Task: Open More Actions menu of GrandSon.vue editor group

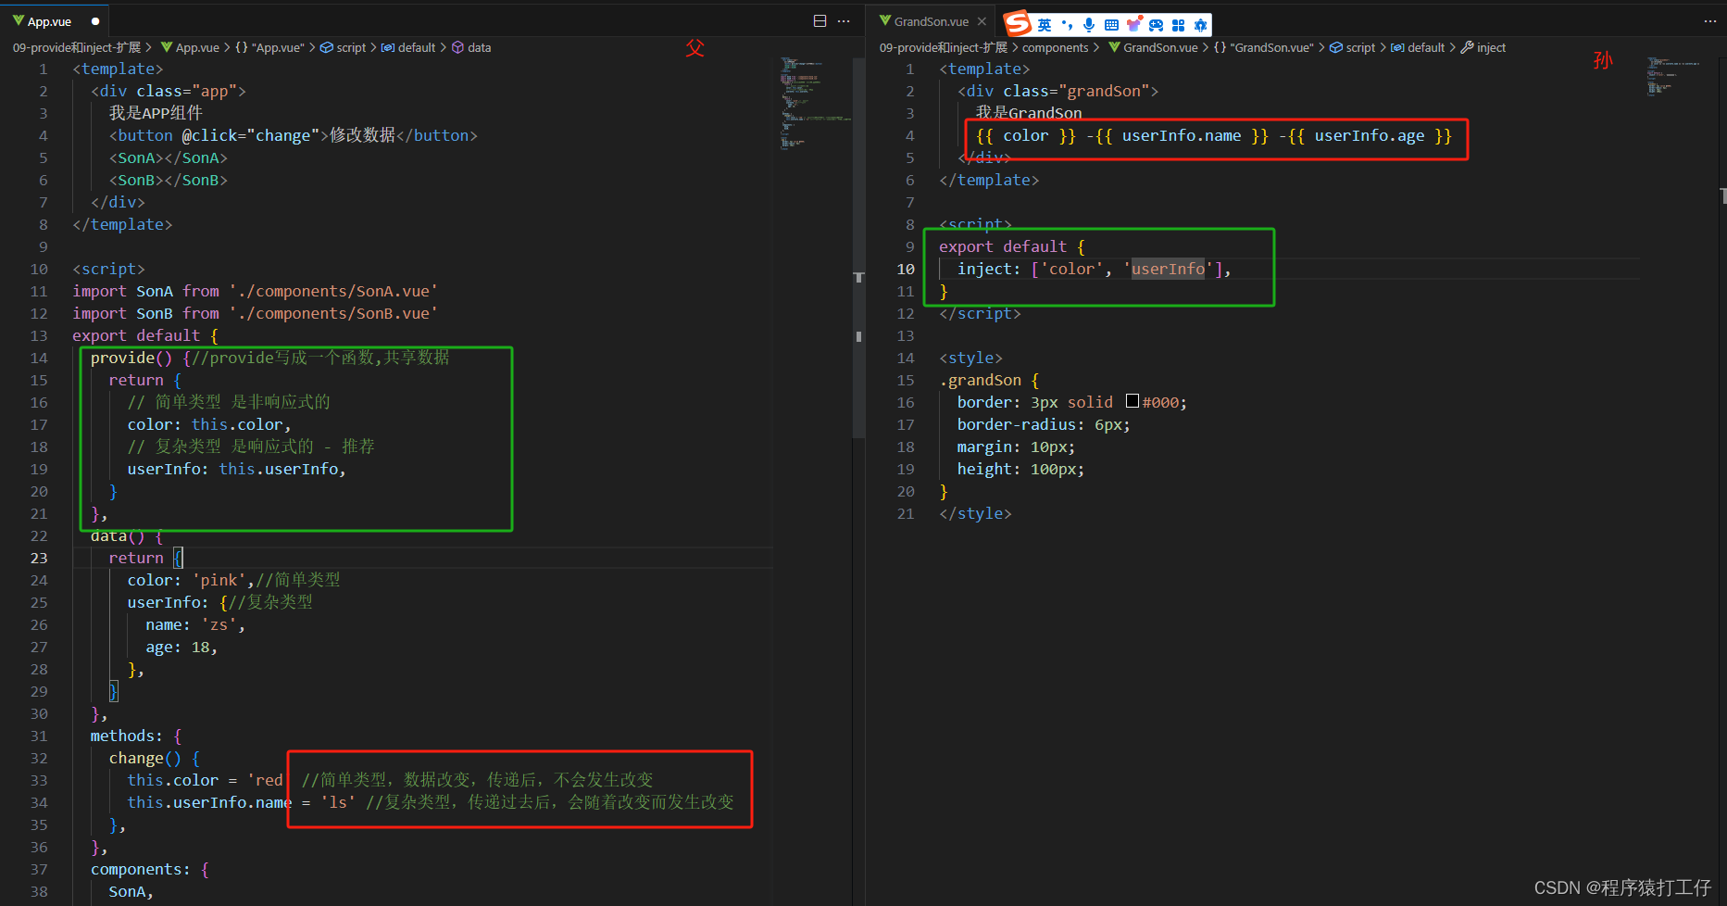Action: click(1709, 20)
